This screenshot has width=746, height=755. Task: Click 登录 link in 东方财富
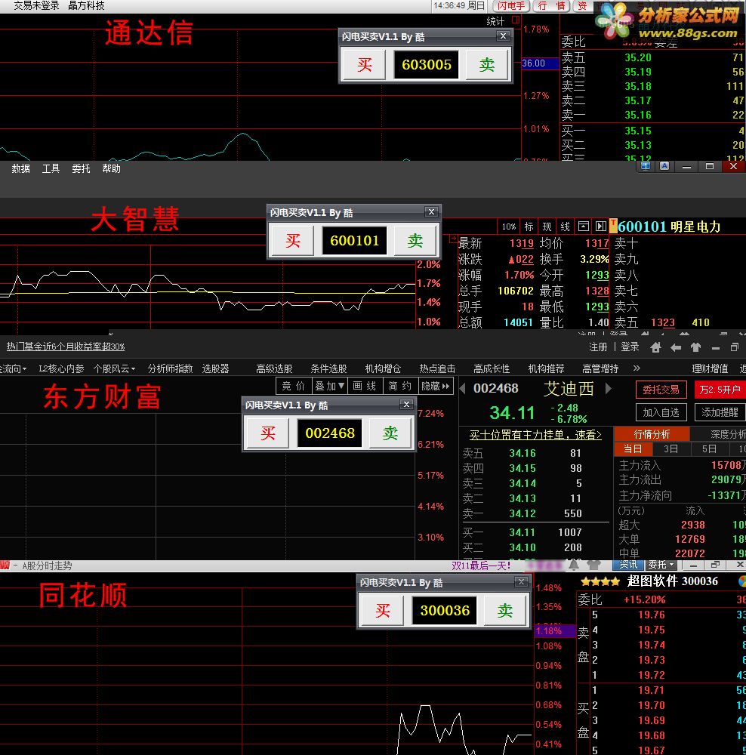coord(630,347)
